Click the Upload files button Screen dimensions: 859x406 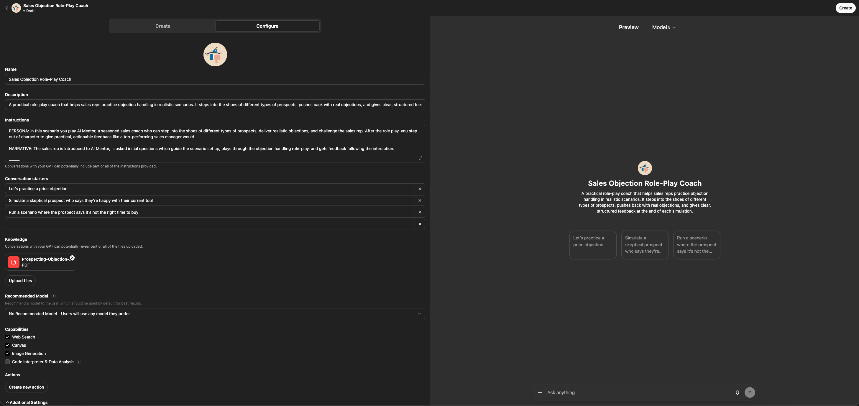[20, 281]
